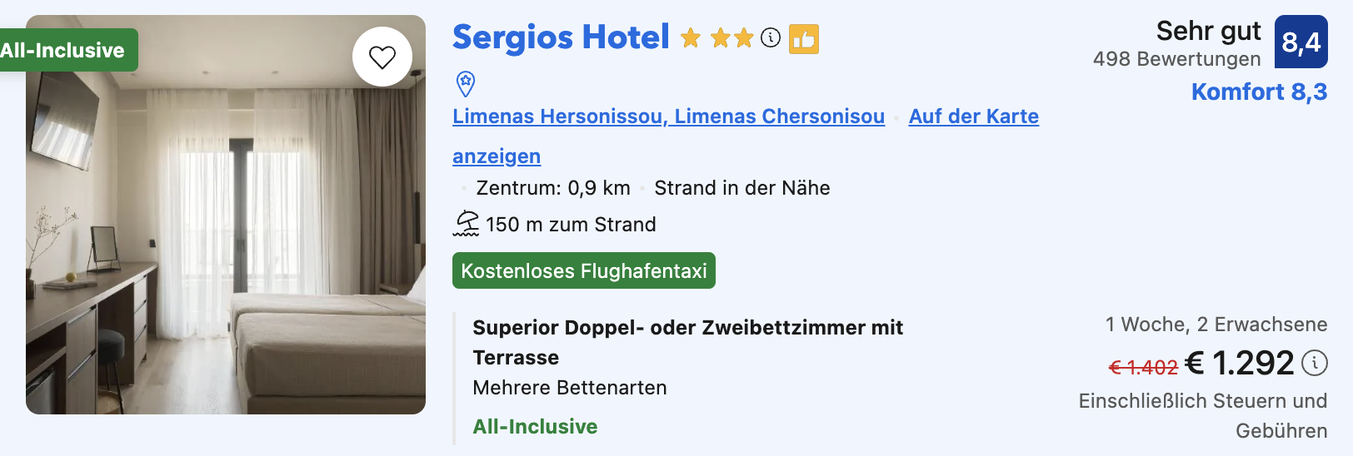Viewport: 1353px width, 456px height.
Task: Click the All-Inclusive label on the photo
Action: pyautogui.click(x=63, y=50)
